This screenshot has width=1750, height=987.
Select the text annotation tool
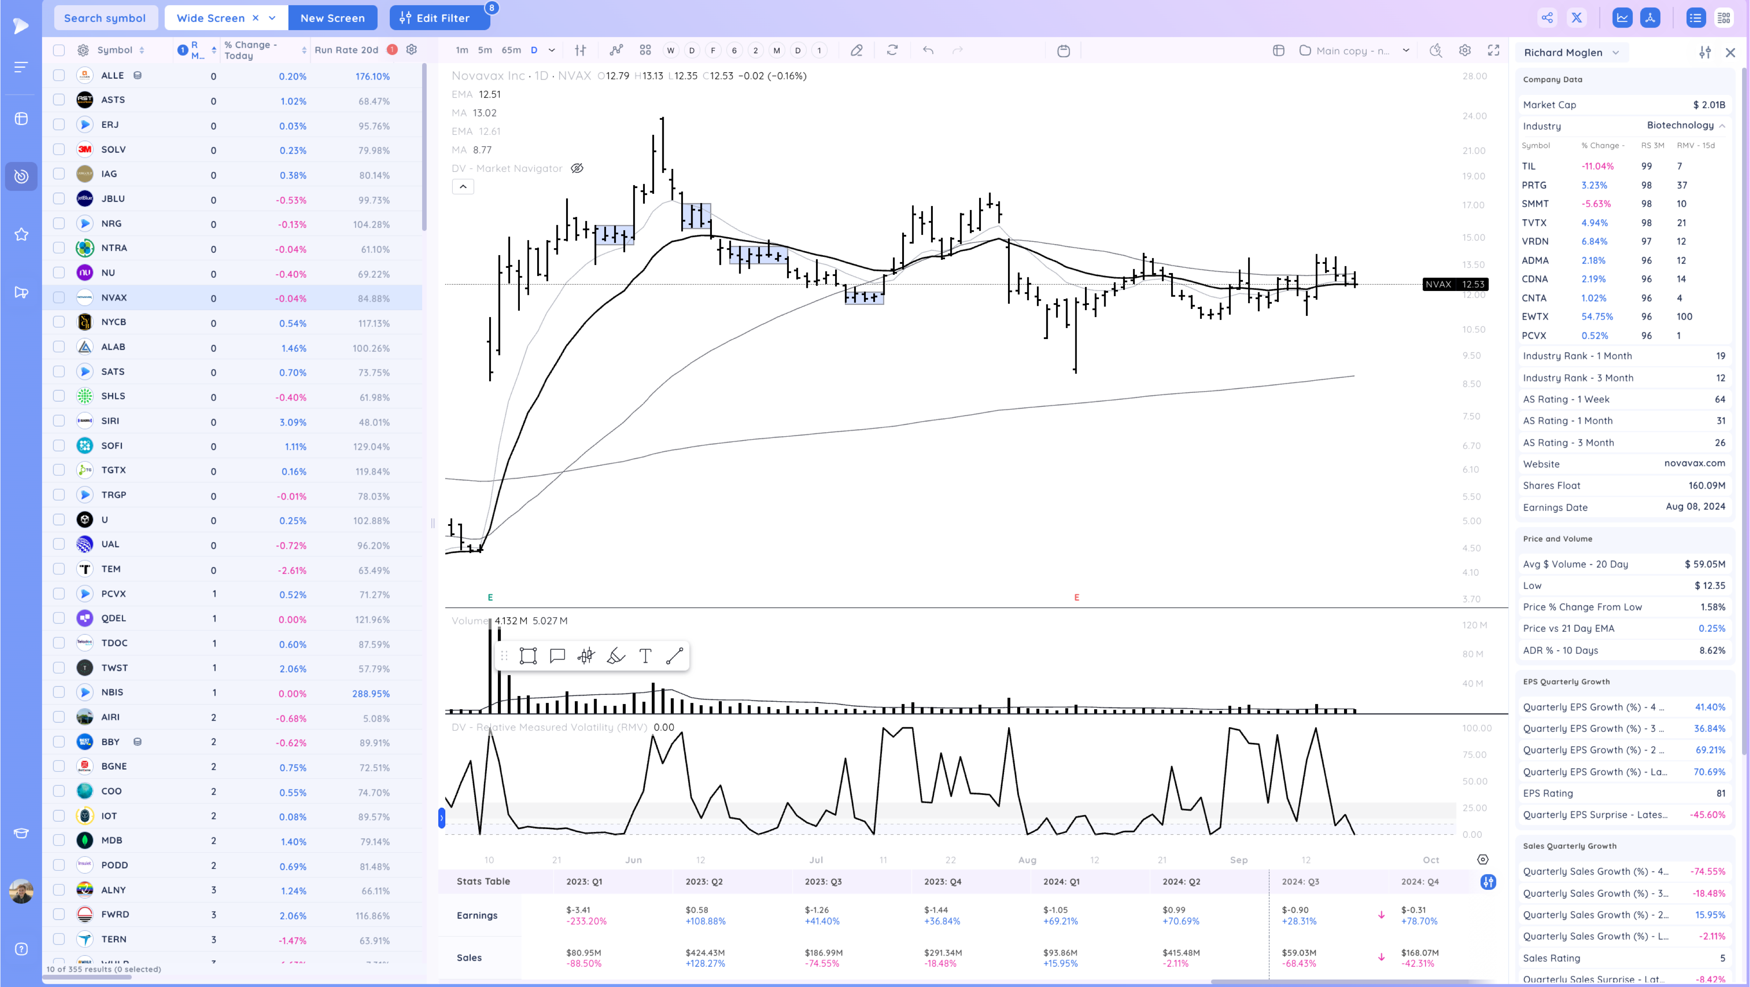[x=645, y=655]
